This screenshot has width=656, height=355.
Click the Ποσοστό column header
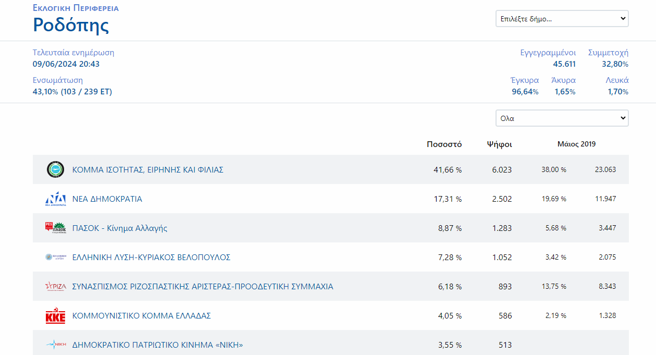pyautogui.click(x=444, y=144)
